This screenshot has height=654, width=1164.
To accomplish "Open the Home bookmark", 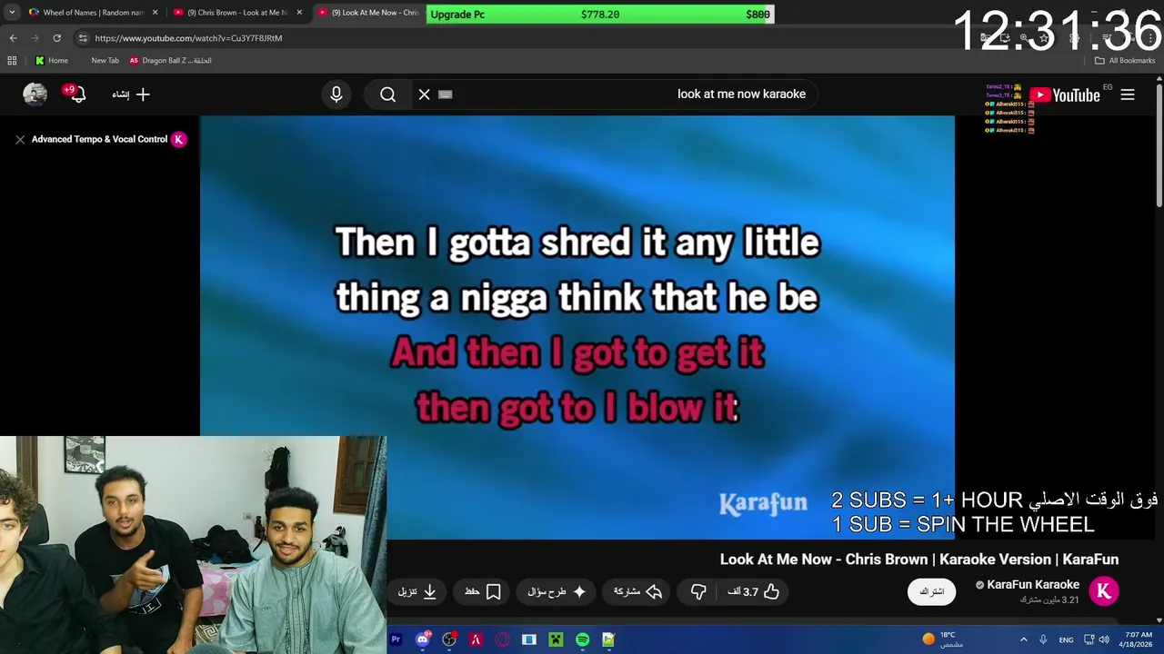I will coord(51,61).
